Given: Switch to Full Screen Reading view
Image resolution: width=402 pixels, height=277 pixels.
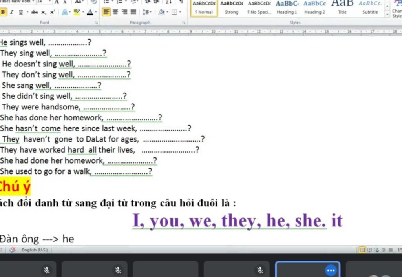Looking at the screenshot, I should [x=369, y=250].
